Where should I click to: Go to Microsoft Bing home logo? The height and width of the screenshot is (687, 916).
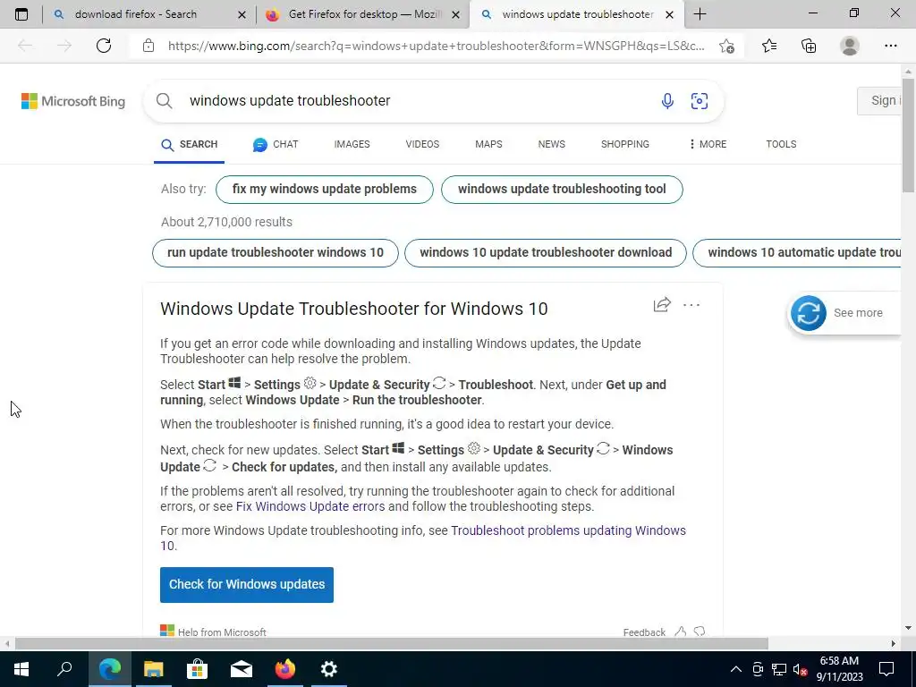(73, 101)
